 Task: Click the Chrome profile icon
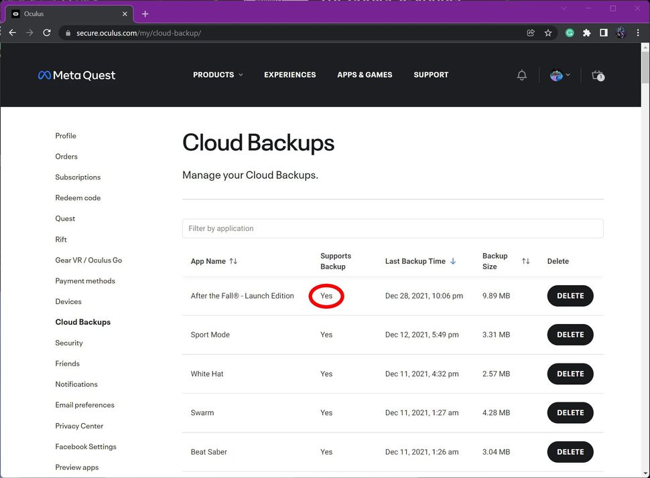pos(619,32)
